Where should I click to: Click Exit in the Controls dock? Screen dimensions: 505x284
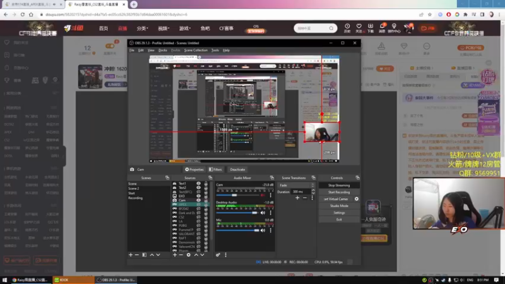[x=339, y=220]
